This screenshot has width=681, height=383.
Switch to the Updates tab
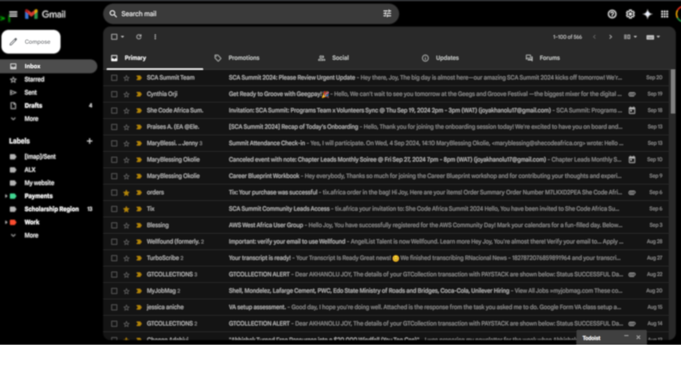pyautogui.click(x=466, y=58)
